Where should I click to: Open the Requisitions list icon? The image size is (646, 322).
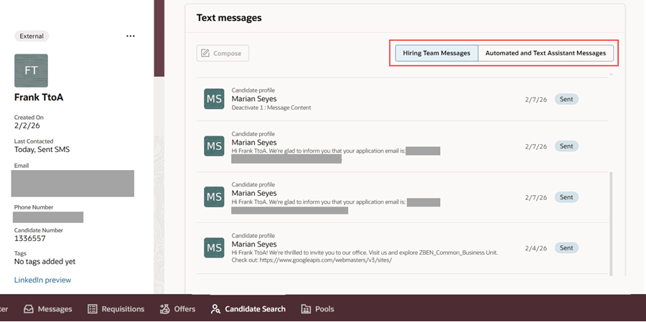[93, 309]
